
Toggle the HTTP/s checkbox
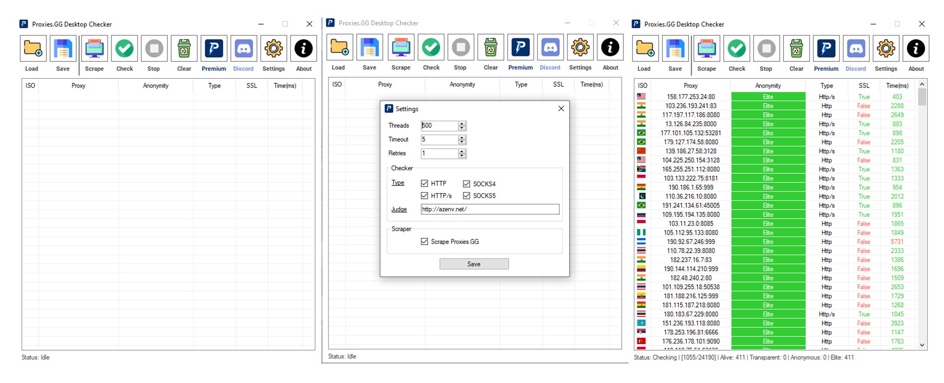424,195
